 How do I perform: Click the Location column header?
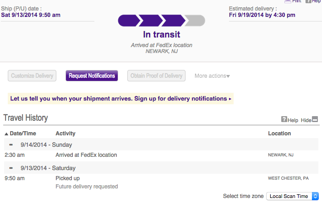[279, 134]
